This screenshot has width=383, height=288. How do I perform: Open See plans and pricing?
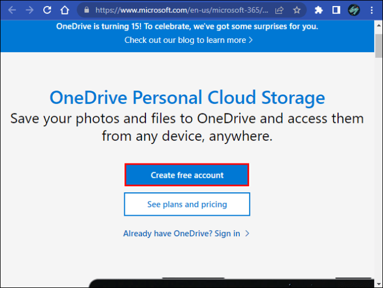click(x=187, y=204)
